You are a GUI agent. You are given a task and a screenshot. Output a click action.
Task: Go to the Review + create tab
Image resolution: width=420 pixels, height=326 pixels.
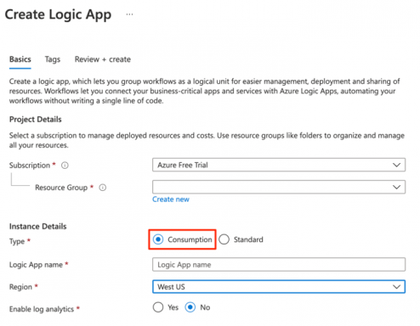pos(103,59)
